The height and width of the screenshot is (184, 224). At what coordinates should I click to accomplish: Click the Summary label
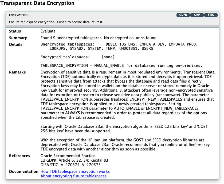[x=18, y=38]
